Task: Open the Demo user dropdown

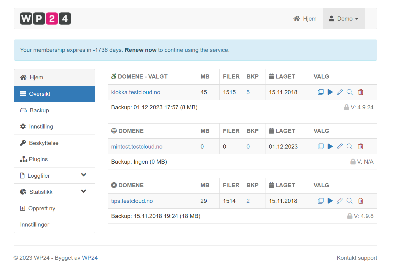Action: tap(343, 19)
